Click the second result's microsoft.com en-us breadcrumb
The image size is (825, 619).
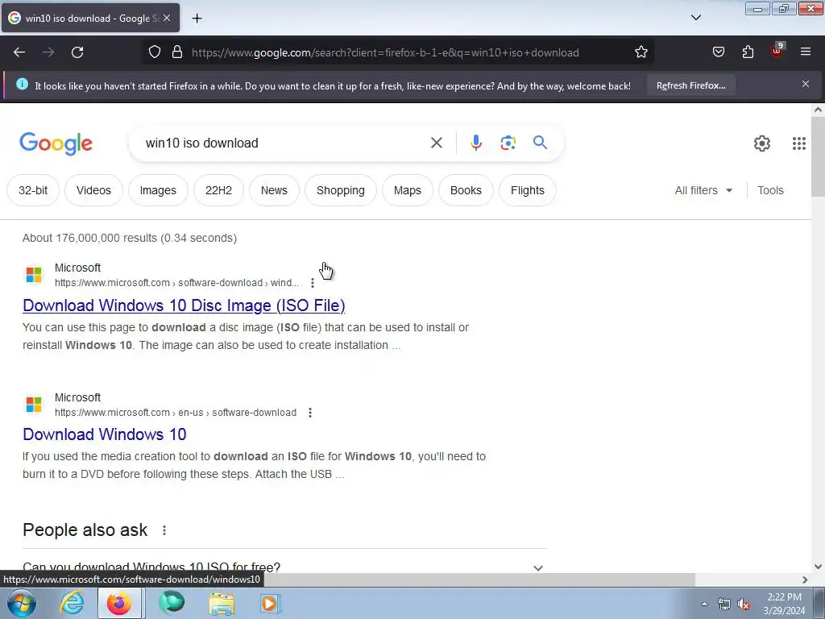(175, 412)
